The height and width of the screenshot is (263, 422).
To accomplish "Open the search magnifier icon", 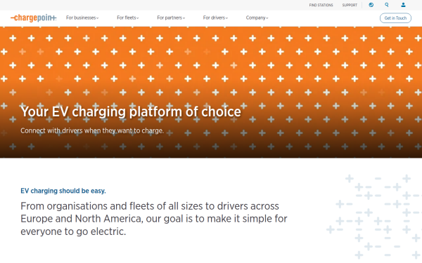I will click(387, 5).
